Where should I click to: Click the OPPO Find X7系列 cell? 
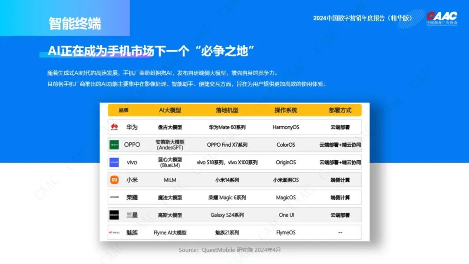(x=227, y=145)
